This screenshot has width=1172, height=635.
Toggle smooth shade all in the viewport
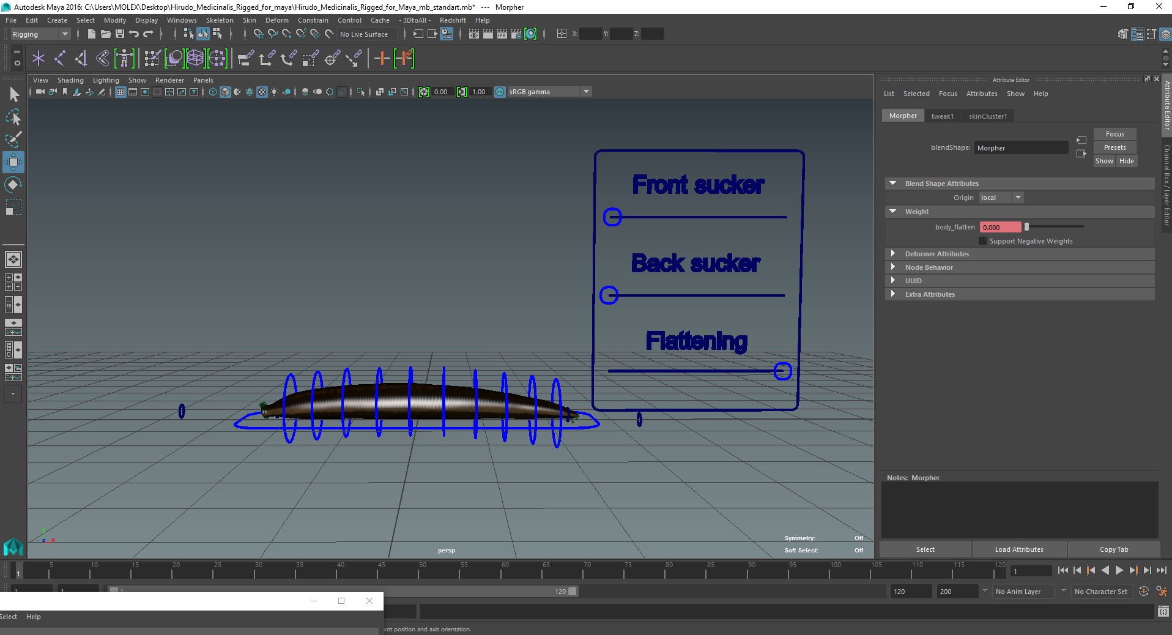pyautogui.click(x=225, y=92)
